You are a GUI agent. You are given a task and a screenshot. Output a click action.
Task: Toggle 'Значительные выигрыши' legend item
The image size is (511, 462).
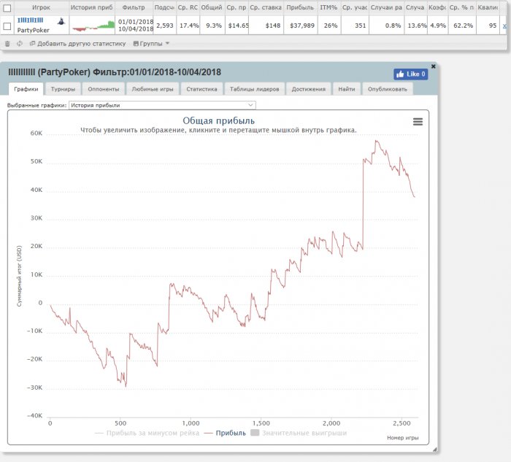(x=299, y=433)
